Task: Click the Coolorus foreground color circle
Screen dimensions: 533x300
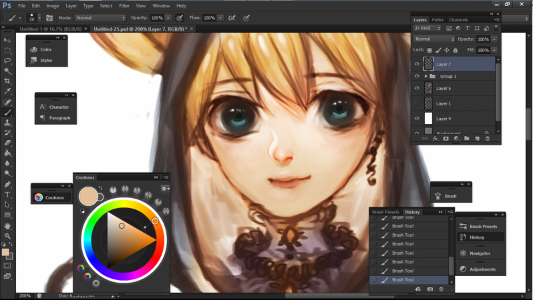Action: (x=88, y=196)
